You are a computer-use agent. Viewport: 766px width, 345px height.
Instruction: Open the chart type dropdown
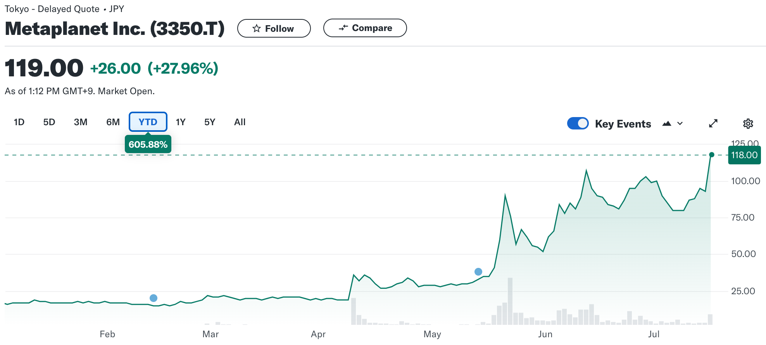pos(673,124)
